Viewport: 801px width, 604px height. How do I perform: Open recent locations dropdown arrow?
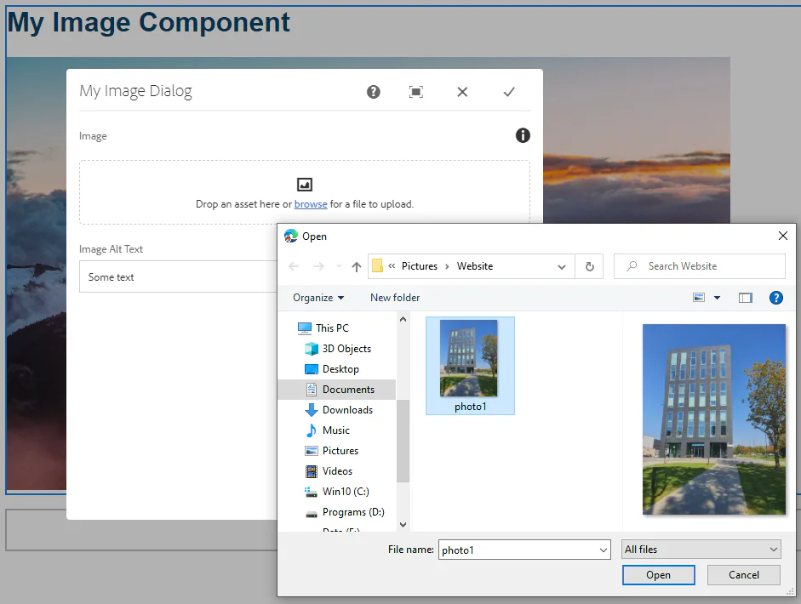click(339, 266)
